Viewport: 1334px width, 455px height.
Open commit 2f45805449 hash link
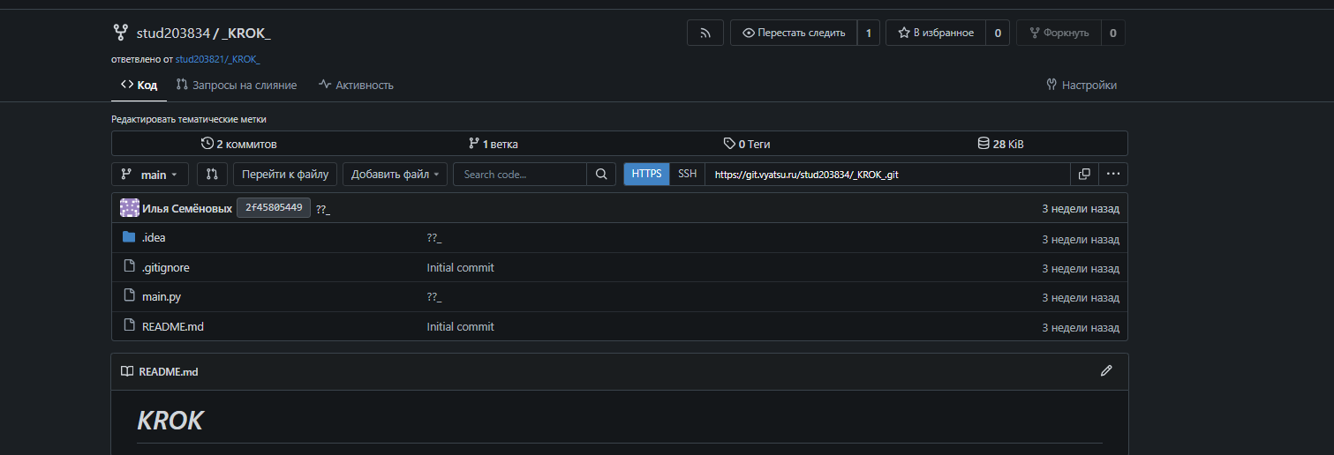point(274,208)
